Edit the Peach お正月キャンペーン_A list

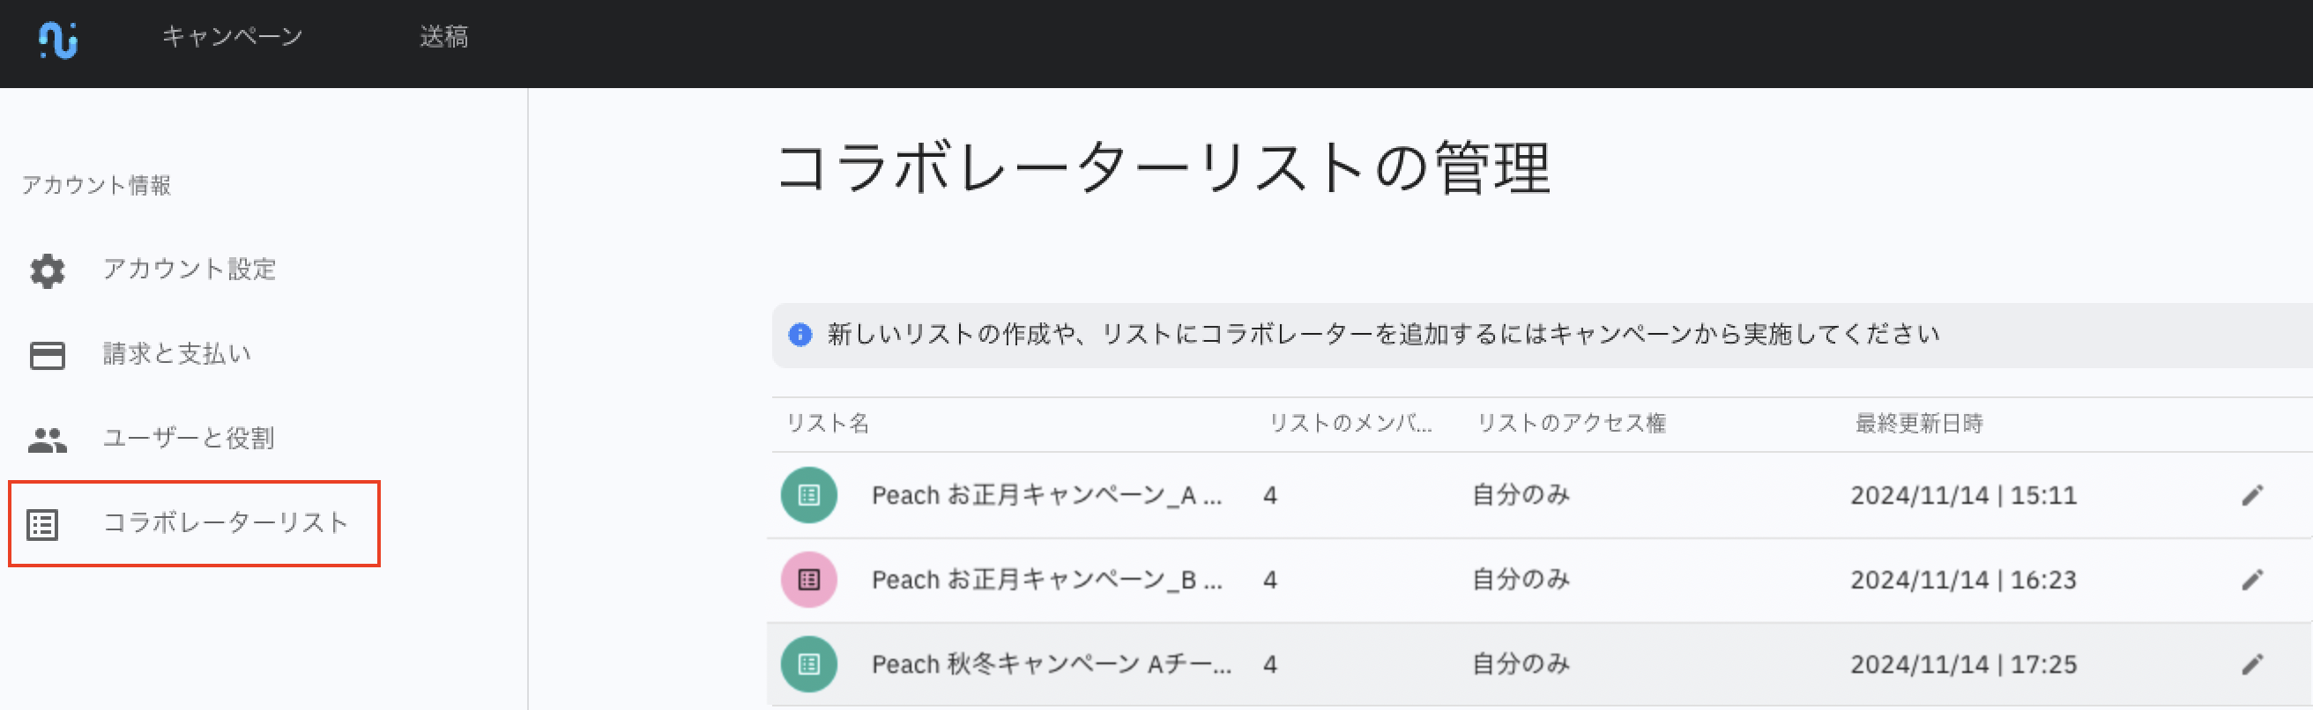click(2252, 495)
